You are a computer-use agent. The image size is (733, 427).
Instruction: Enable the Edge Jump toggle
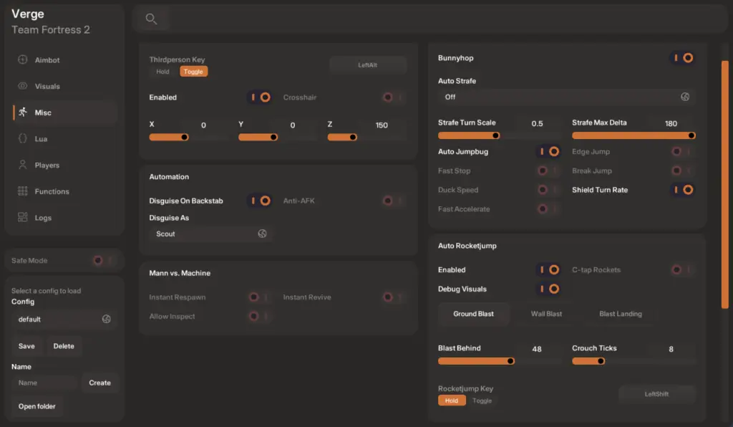point(681,152)
